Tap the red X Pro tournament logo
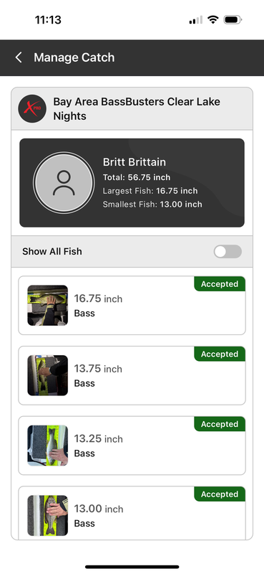 click(32, 109)
